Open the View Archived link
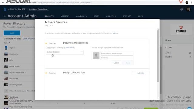The image size is (194, 109). click(29, 39)
